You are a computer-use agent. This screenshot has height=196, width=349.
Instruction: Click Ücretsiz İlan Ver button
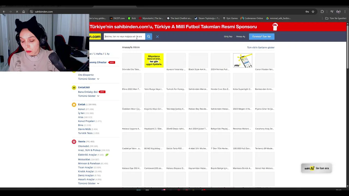262,36
